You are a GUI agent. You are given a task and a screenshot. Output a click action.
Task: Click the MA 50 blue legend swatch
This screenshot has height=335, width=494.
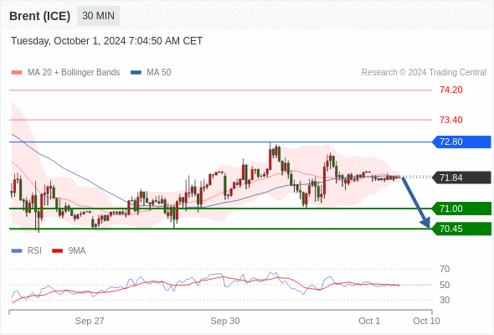coord(136,73)
